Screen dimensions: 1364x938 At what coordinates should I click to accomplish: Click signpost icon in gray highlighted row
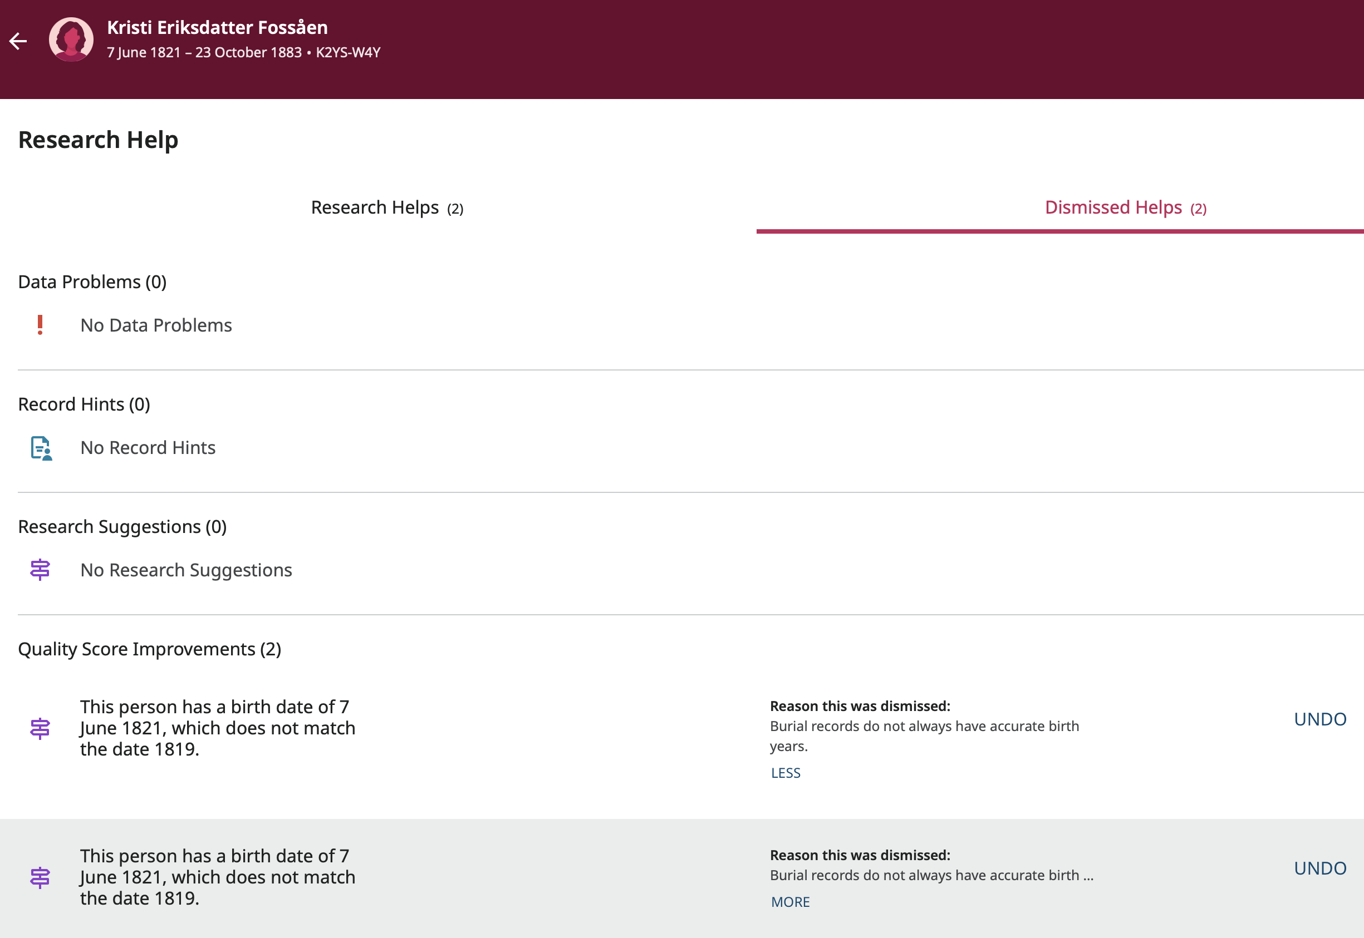(40, 877)
